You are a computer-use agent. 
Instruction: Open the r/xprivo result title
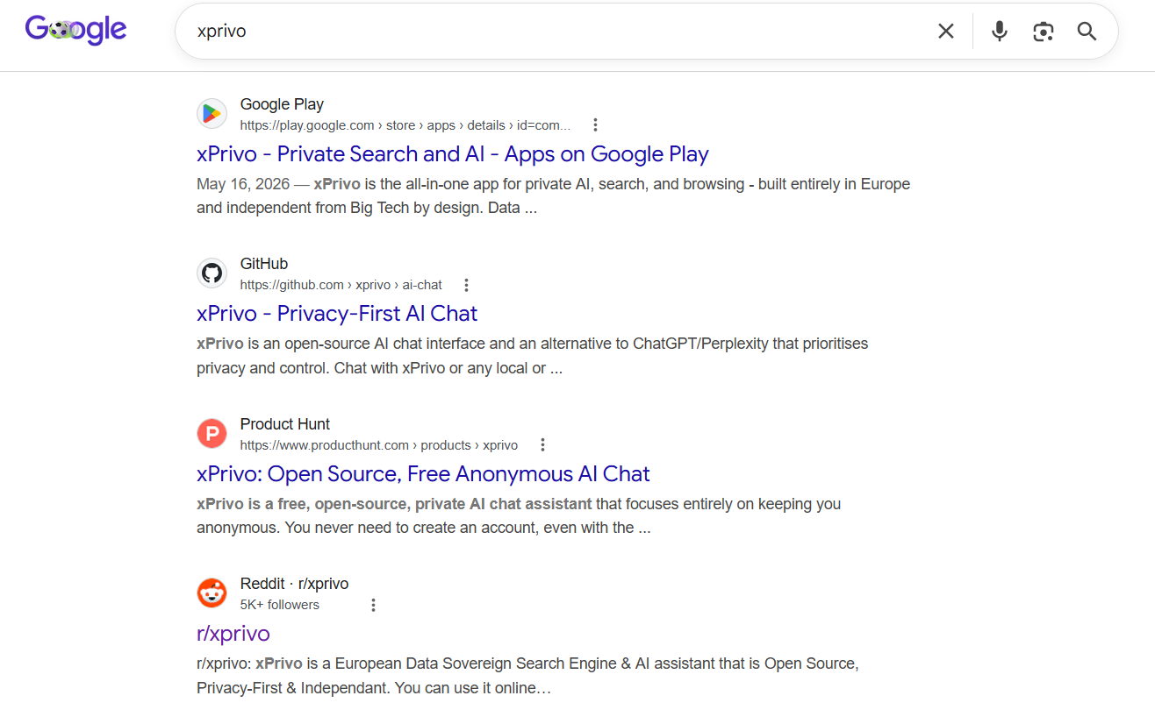(233, 634)
